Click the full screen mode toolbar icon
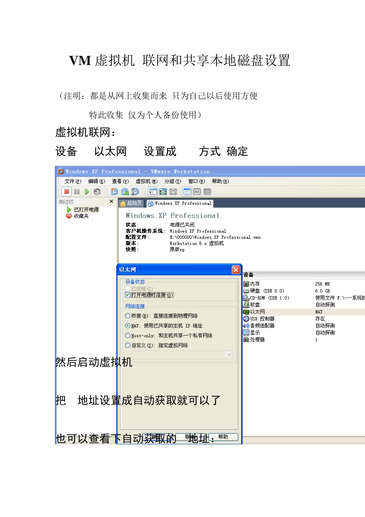The image size is (365, 517). (173, 192)
